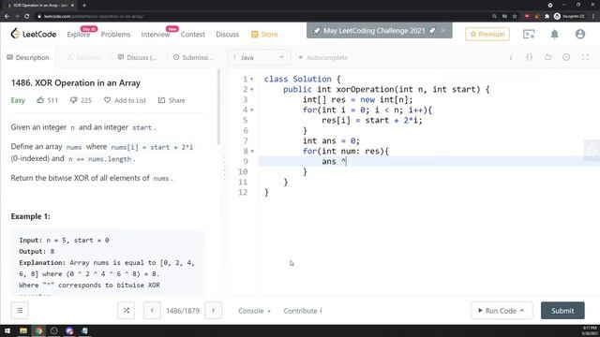Enter fullscreen editor mode

click(585, 57)
